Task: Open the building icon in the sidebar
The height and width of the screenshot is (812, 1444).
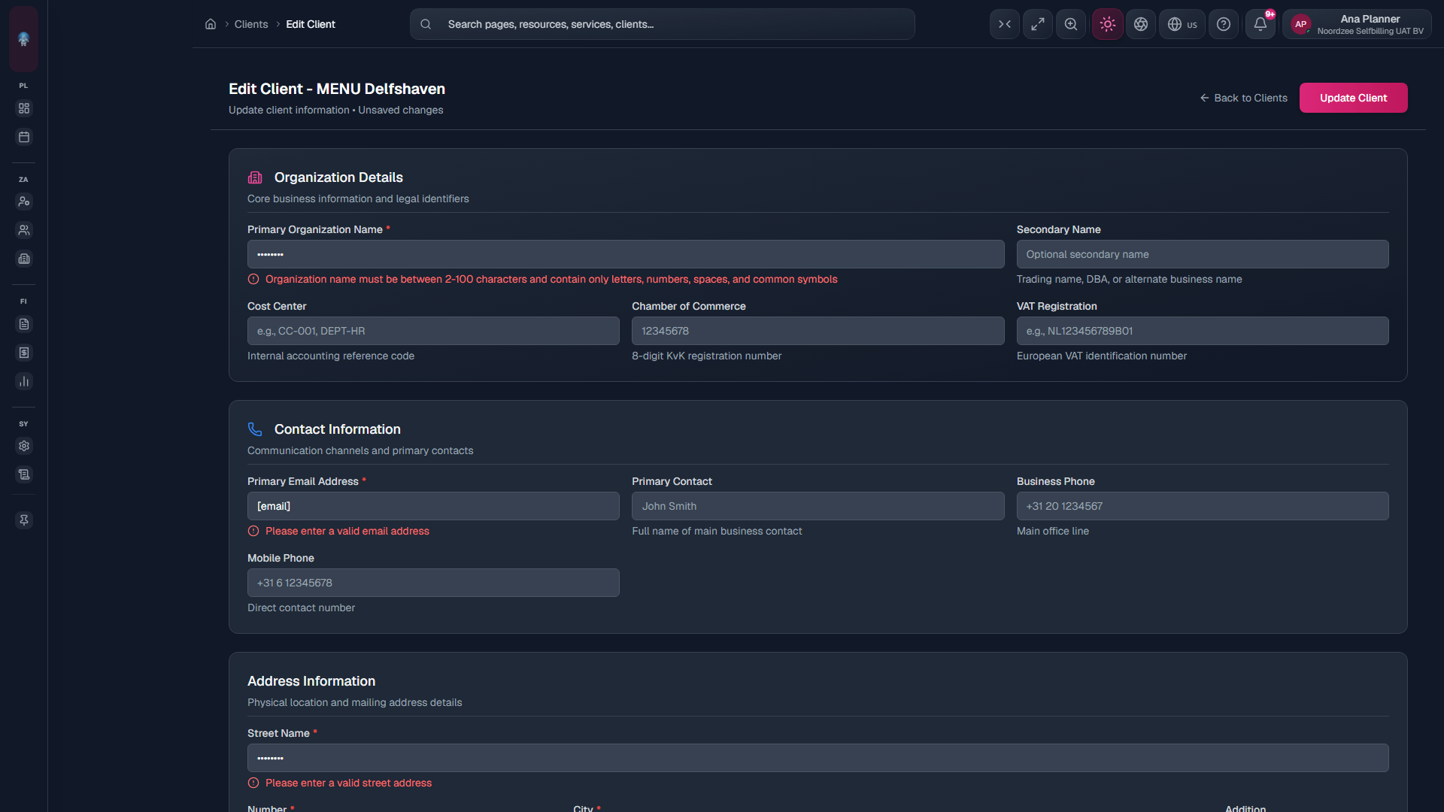Action: pos(24,259)
